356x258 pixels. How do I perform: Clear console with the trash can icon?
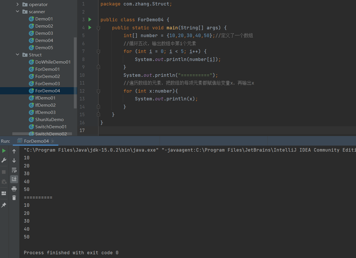coord(14,198)
